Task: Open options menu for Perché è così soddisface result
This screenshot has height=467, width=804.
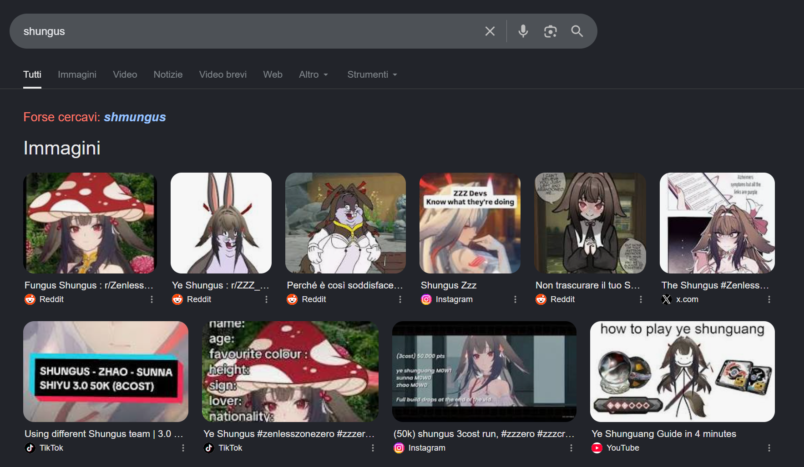Action: pyautogui.click(x=400, y=299)
